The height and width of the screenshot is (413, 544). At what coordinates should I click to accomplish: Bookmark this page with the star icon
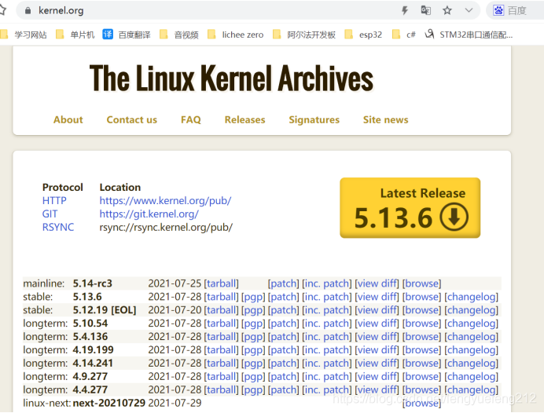click(x=447, y=10)
